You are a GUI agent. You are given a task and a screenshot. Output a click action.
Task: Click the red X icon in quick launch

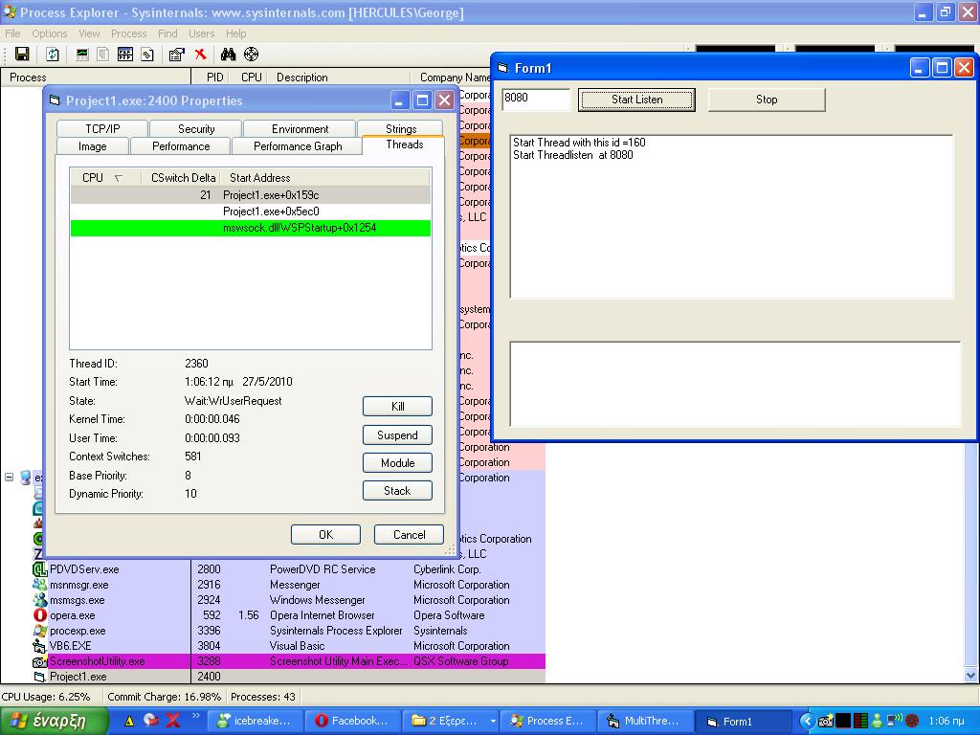tap(173, 721)
